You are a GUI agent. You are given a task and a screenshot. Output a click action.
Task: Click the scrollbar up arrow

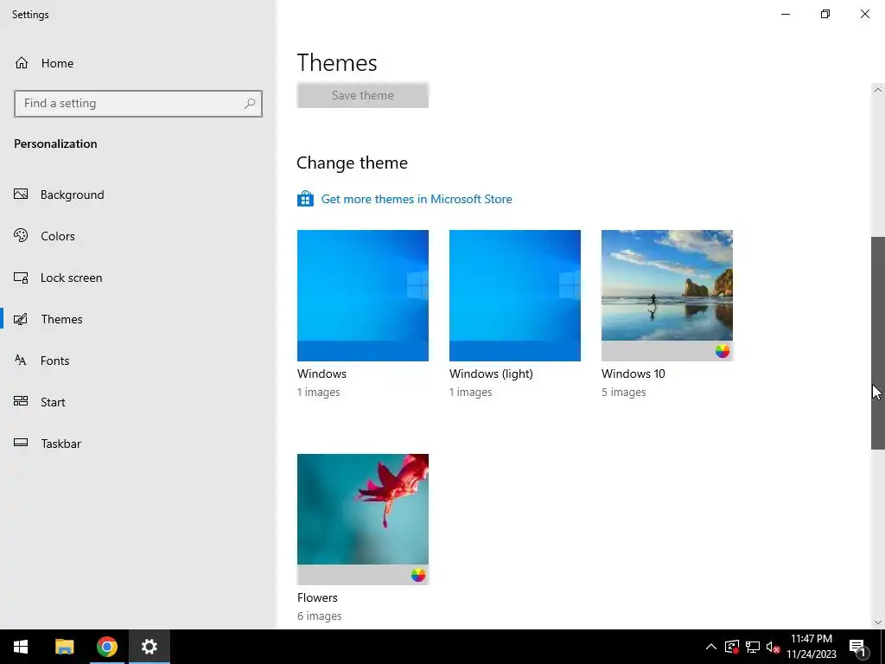(878, 90)
